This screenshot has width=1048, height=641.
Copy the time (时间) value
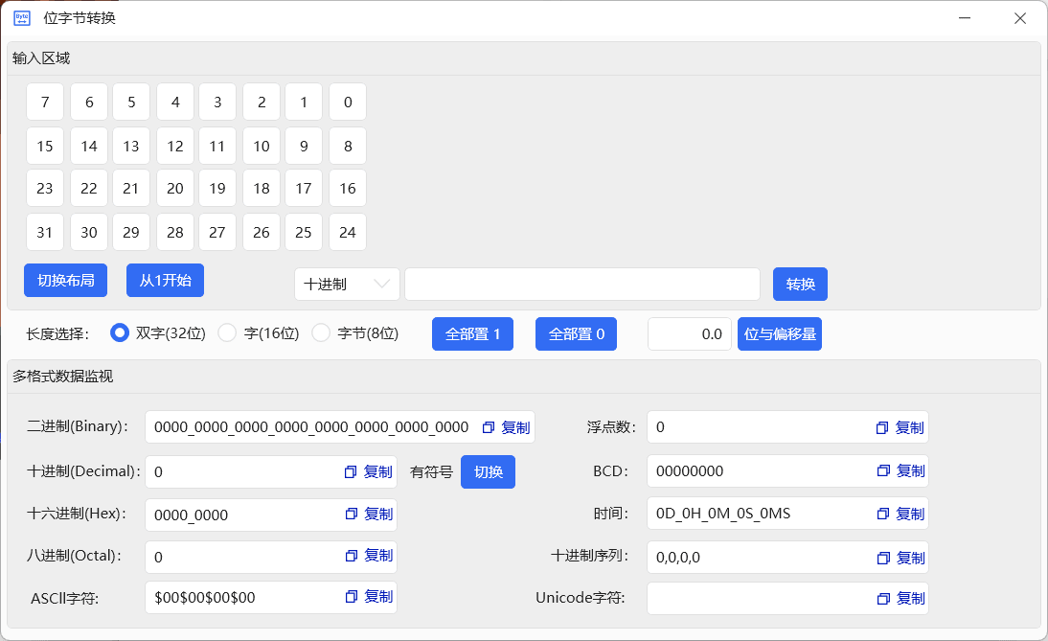click(x=900, y=514)
